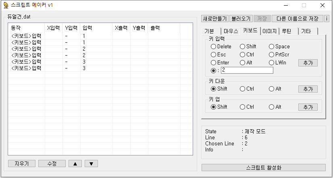Select Alt in 키 다운 group
Screen dimensions: 333x178
click(x=275, y=89)
